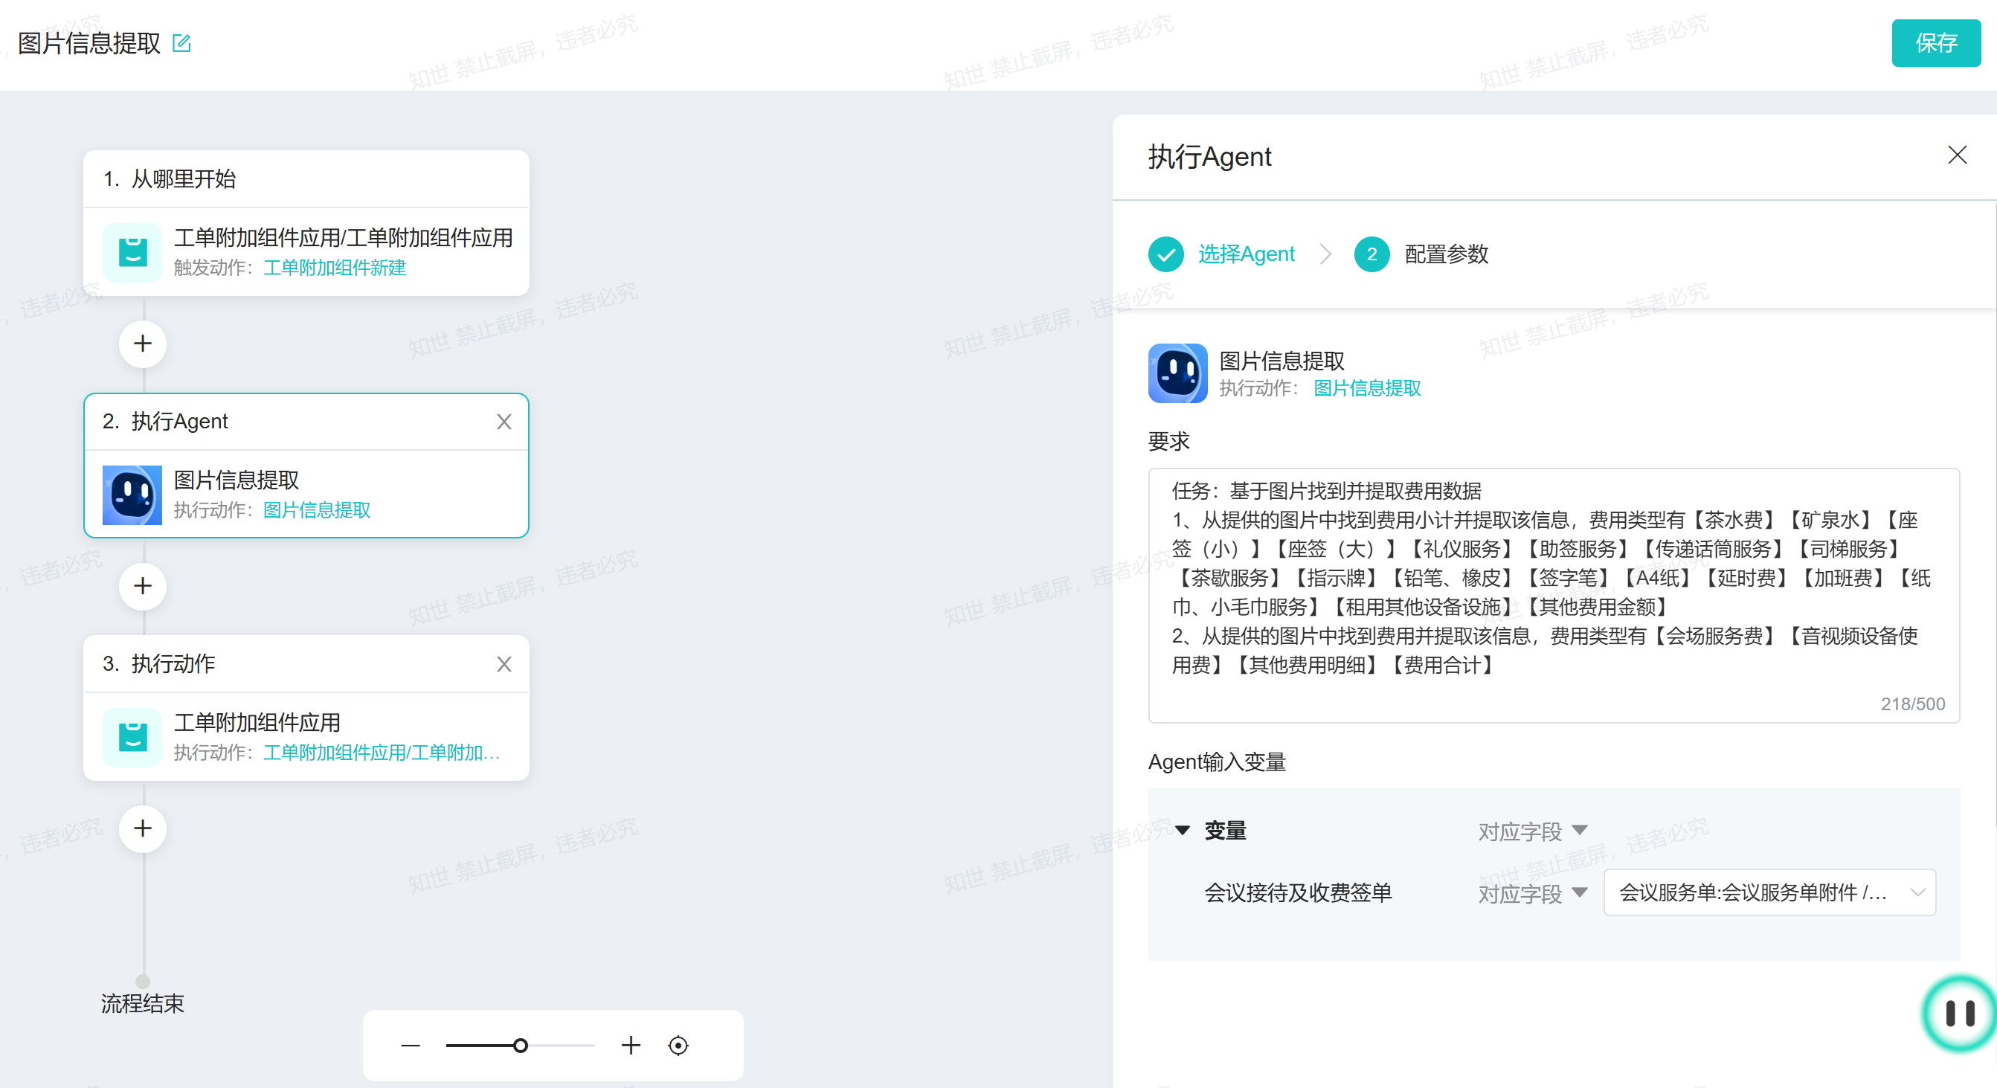Open 工单附加组件应用 action link in step 3
This screenshot has height=1088, width=1997.
point(381,753)
